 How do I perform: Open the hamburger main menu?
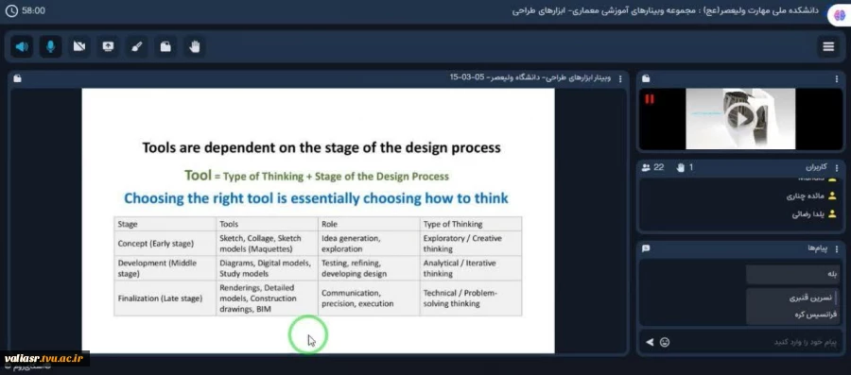(828, 46)
